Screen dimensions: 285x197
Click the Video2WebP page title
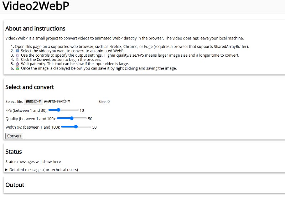pos(35,6)
